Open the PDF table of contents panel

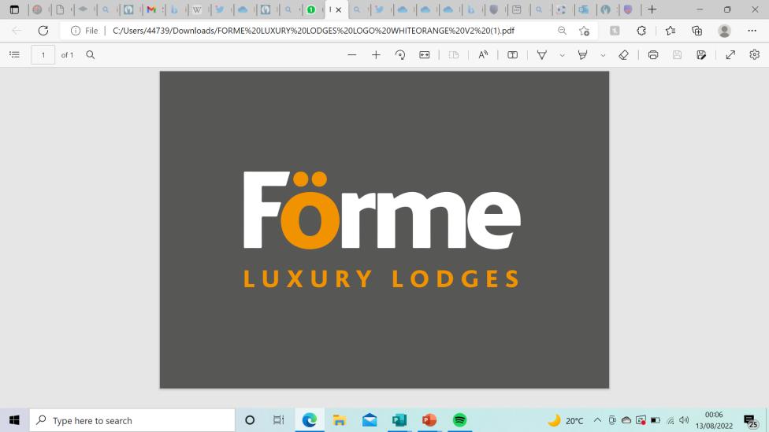pyautogui.click(x=15, y=55)
